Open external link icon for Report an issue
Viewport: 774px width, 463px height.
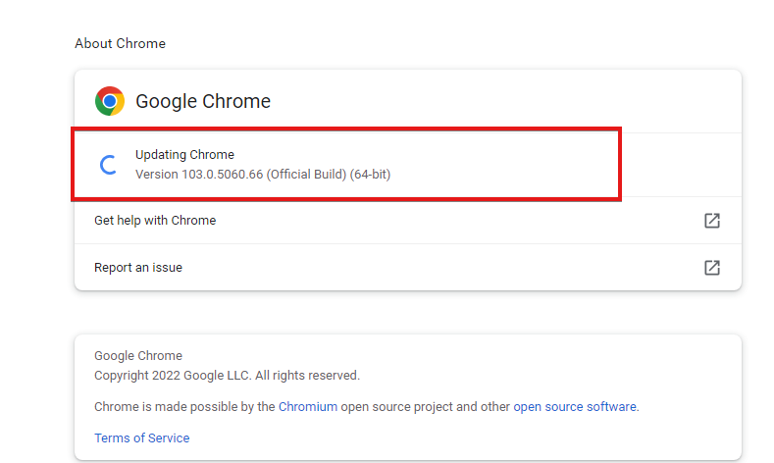point(712,268)
